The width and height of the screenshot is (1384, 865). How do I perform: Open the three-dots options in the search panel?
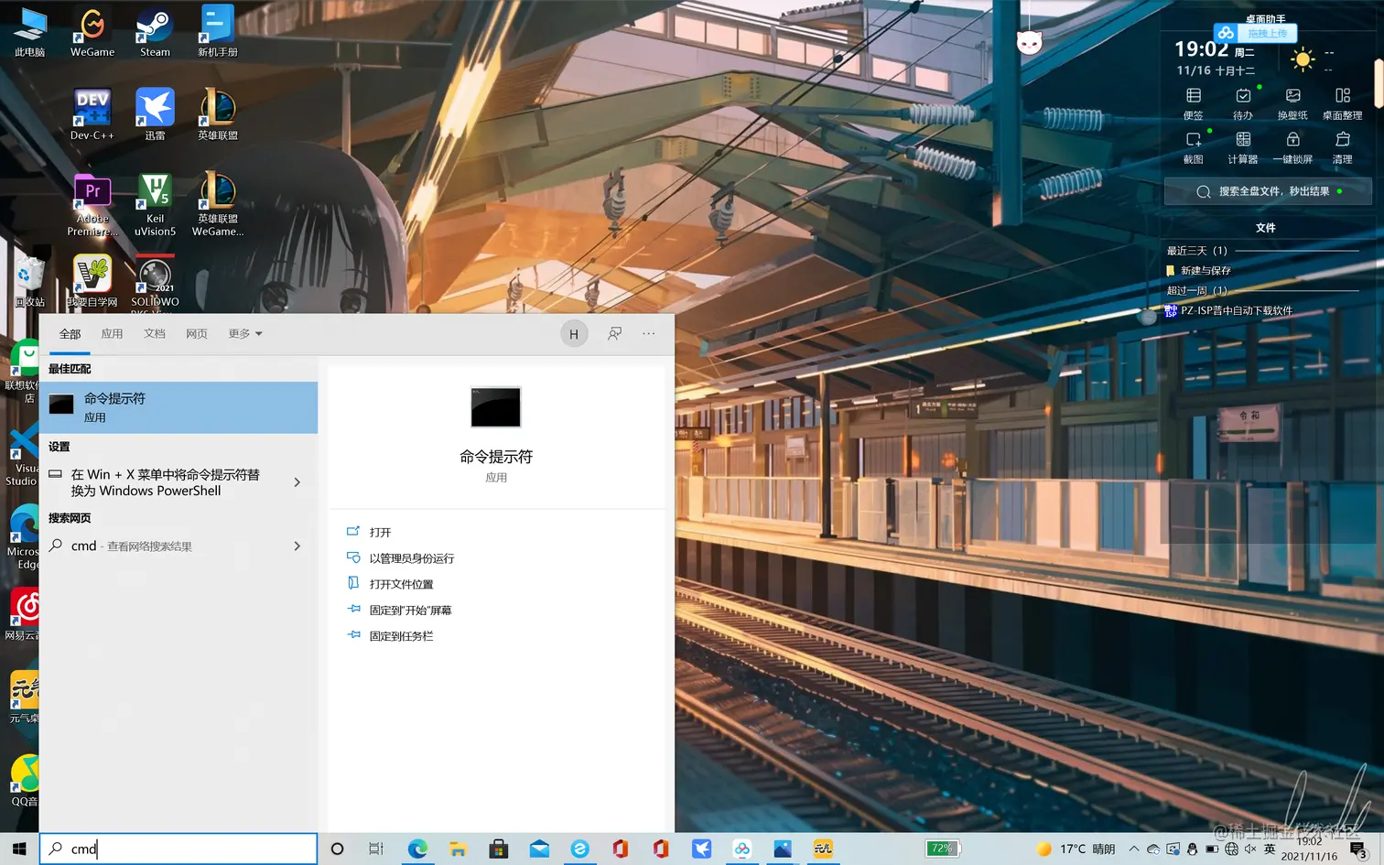(649, 334)
